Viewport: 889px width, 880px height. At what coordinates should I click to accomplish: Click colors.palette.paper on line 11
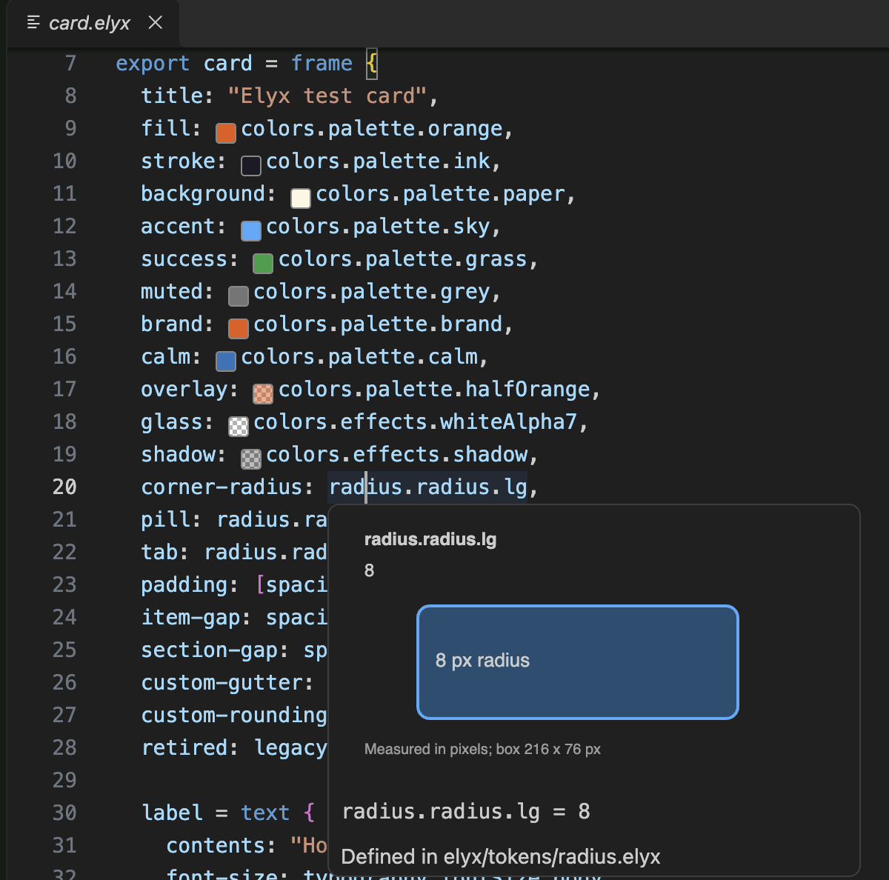441,193
